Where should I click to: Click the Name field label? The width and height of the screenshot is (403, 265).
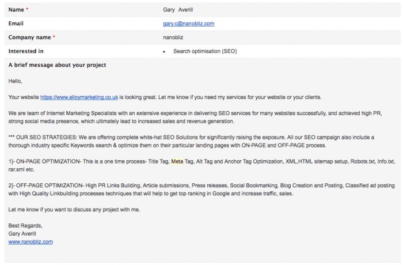16,10
